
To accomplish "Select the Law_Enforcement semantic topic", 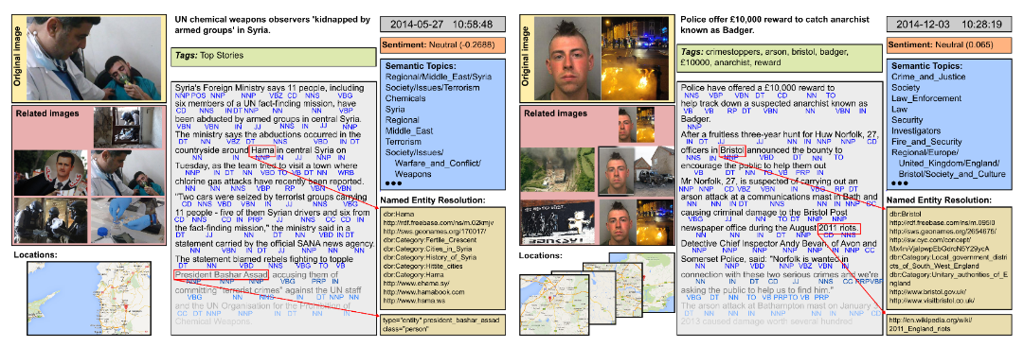I will 926,98.
